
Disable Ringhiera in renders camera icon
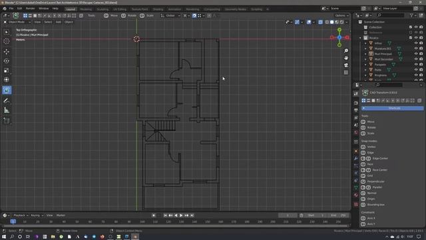pyautogui.click(x=421, y=75)
